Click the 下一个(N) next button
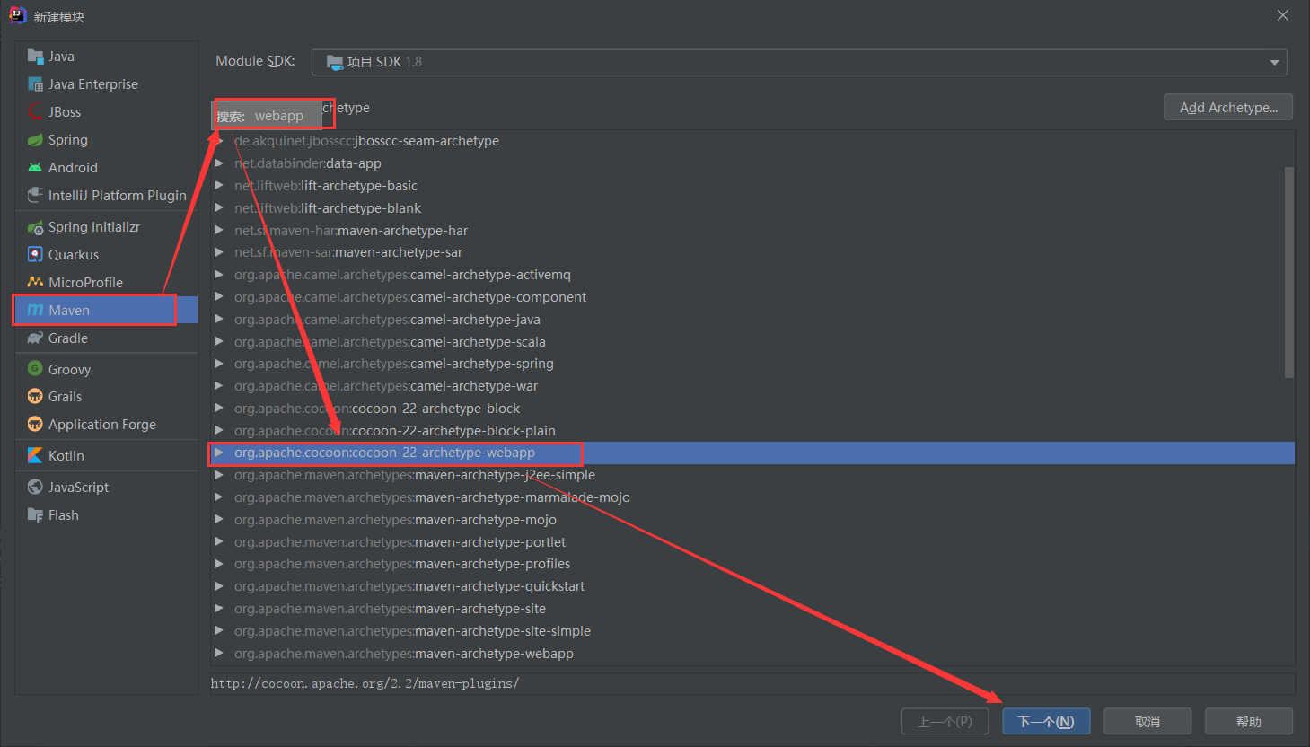Image resolution: width=1310 pixels, height=747 pixels. click(x=1046, y=722)
